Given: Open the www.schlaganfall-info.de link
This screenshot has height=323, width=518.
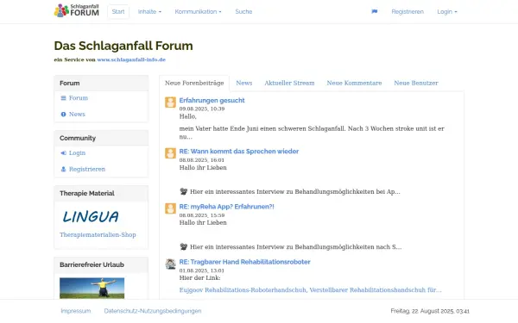Looking at the screenshot, I should click(131, 59).
